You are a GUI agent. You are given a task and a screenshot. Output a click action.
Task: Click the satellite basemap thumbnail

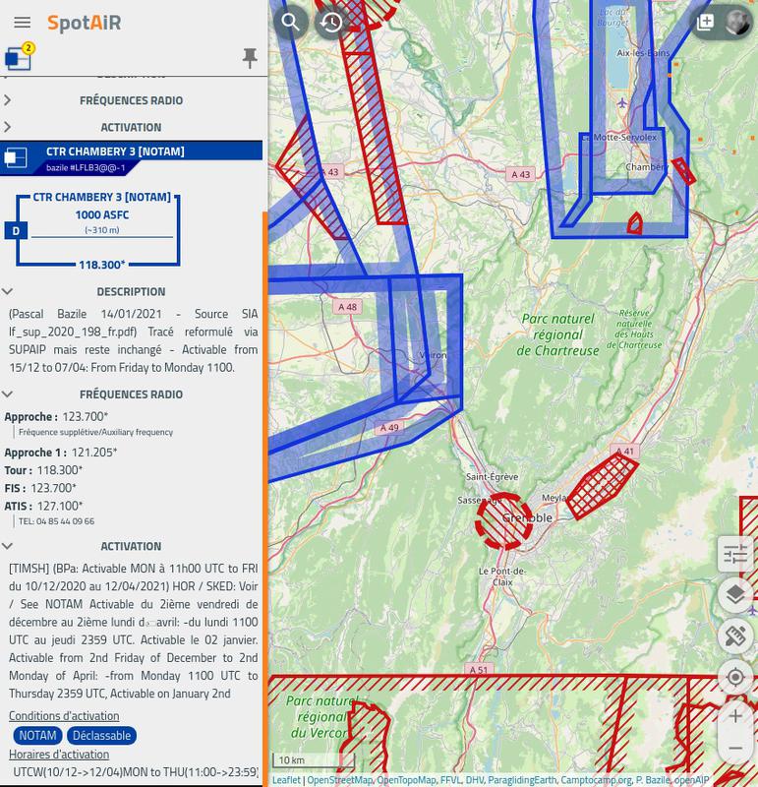tap(735, 22)
